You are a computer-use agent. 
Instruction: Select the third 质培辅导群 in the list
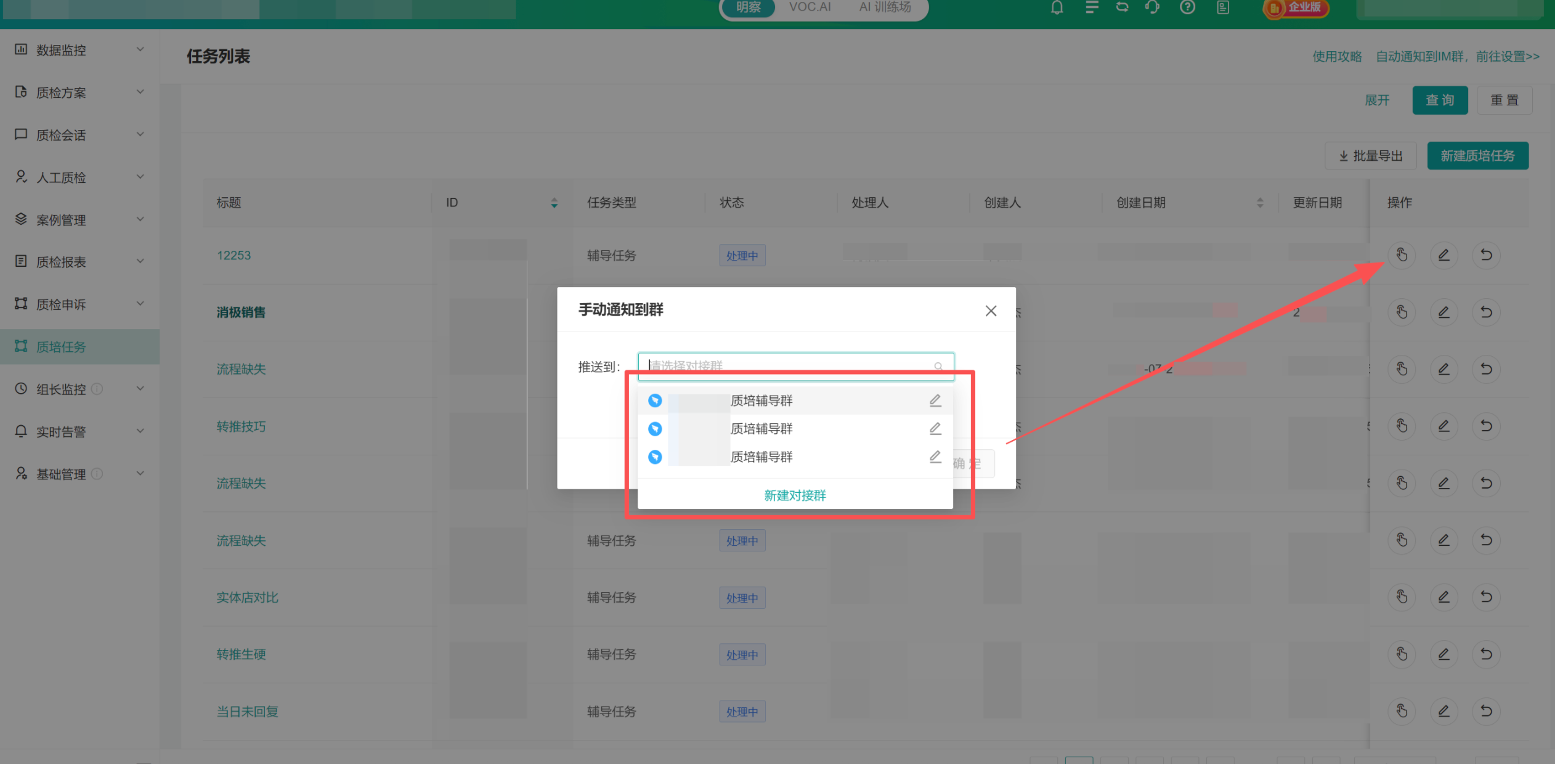[761, 457]
